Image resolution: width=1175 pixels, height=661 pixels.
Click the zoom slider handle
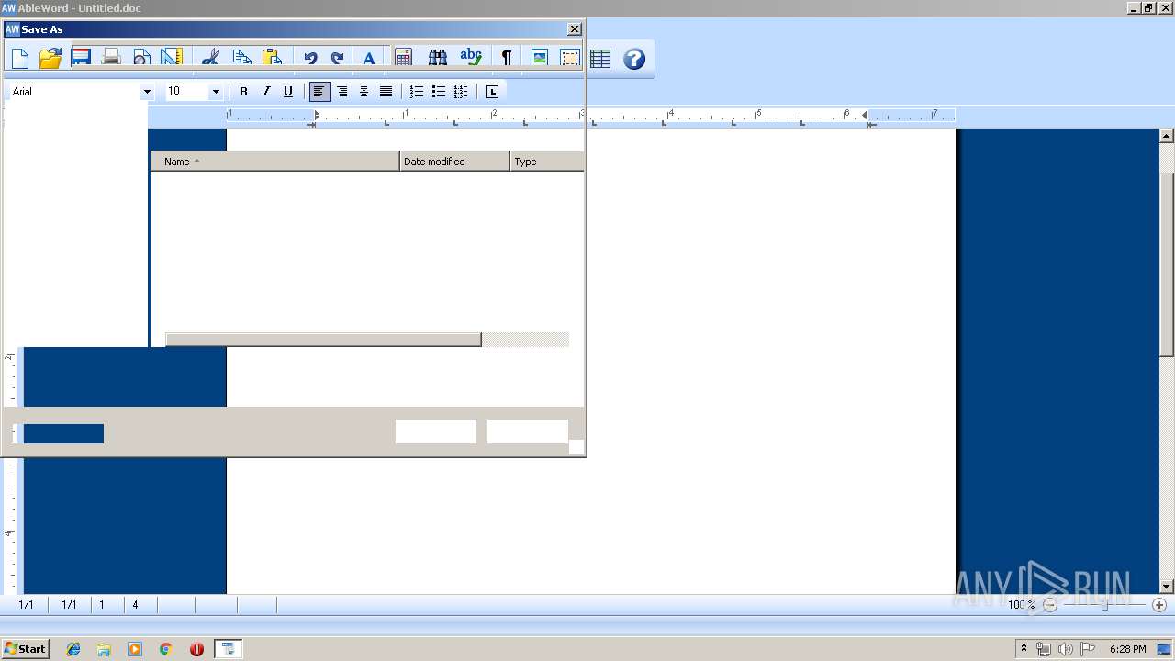[x=1105, y=605]
